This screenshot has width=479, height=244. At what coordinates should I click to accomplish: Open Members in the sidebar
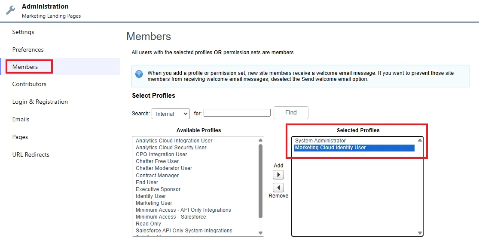click(25, 67)
